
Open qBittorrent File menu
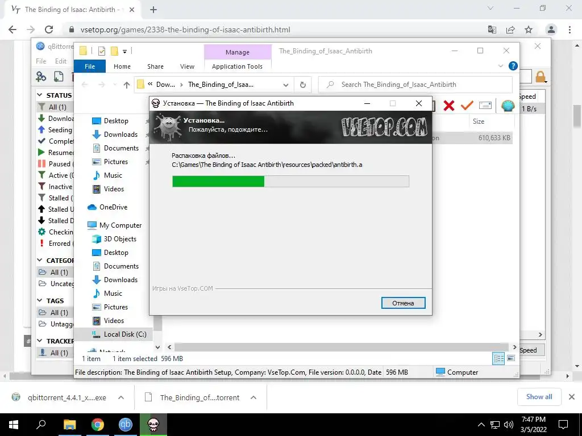(x=41, y=61)
